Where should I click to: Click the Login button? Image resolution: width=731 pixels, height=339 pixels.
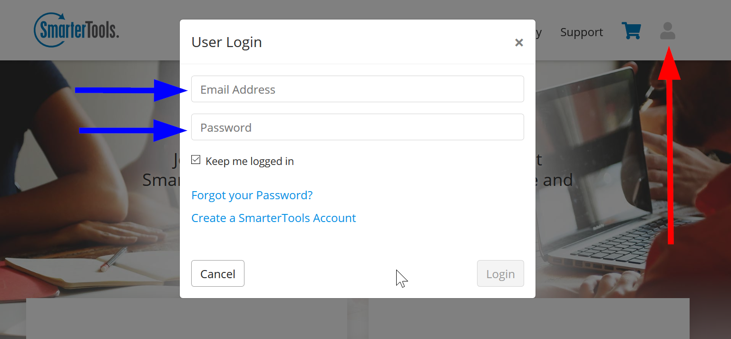coord(500,273)
